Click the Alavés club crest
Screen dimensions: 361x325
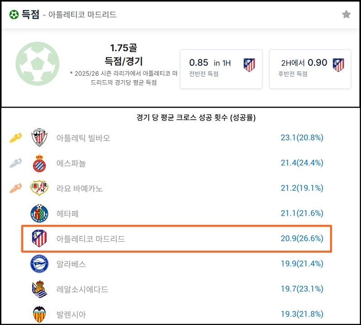(x=39, y=264)
